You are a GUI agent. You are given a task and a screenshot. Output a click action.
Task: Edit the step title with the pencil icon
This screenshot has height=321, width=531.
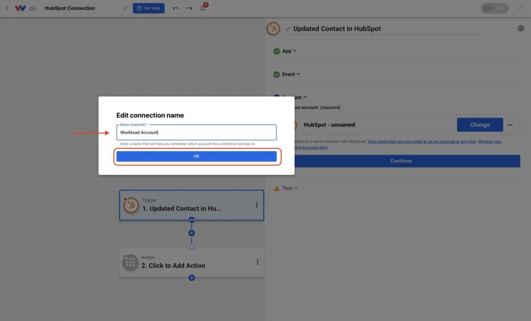coord(288,29)
